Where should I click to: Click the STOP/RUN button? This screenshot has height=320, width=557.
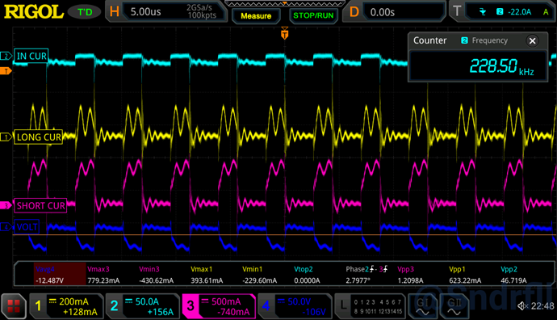coord(313,15)
